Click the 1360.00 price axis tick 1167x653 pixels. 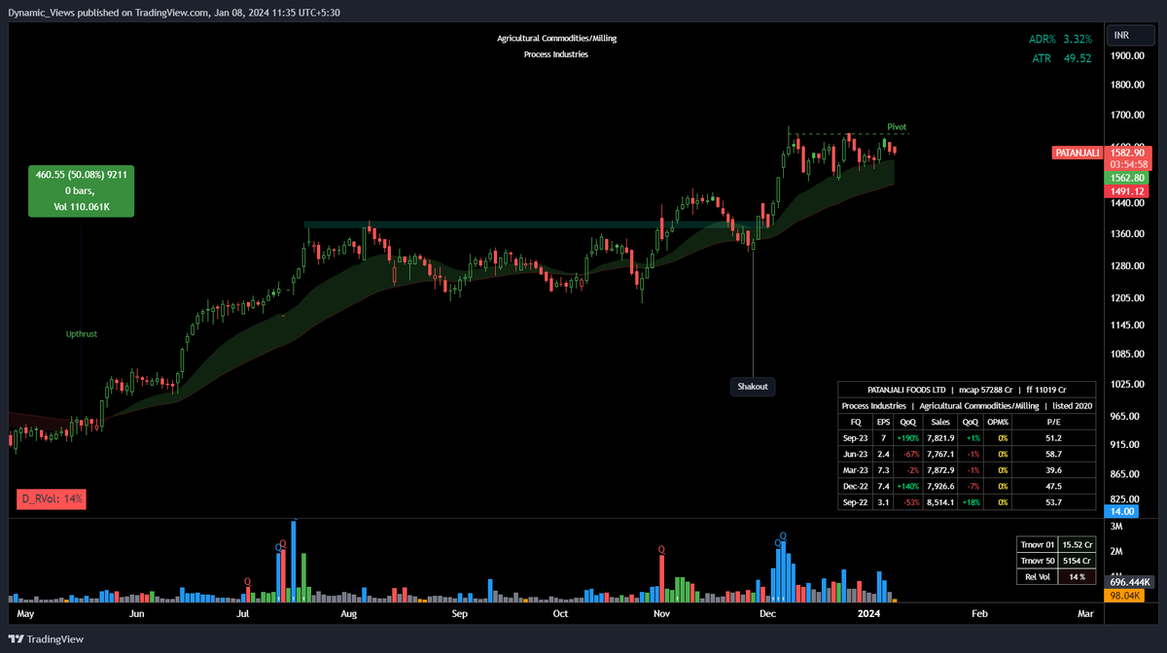coord(1127,234)
